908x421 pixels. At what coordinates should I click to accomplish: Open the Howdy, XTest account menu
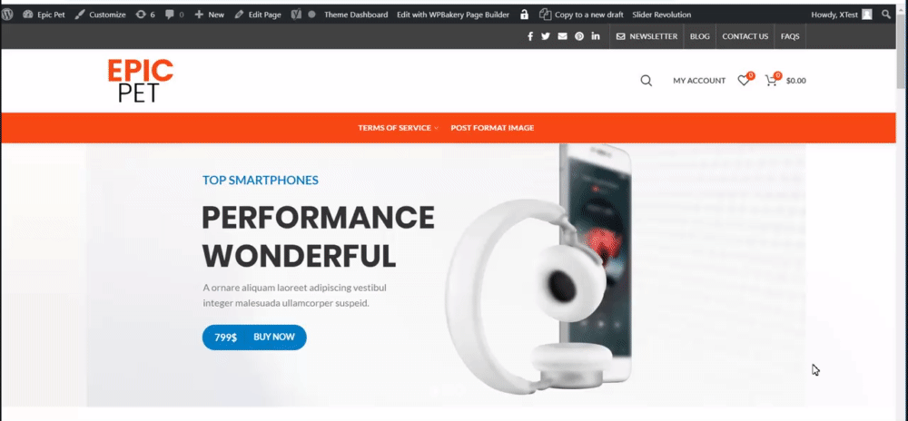point(842,15)
